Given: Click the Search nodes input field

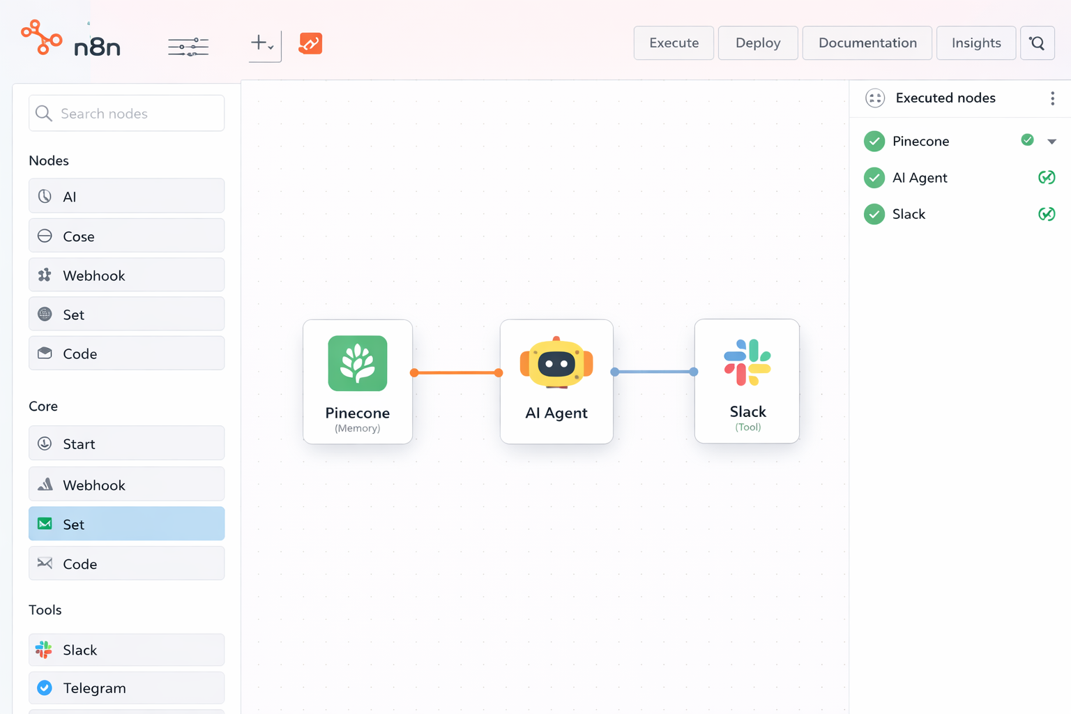Looking at the screenshot, I should [x=126, y=113].
